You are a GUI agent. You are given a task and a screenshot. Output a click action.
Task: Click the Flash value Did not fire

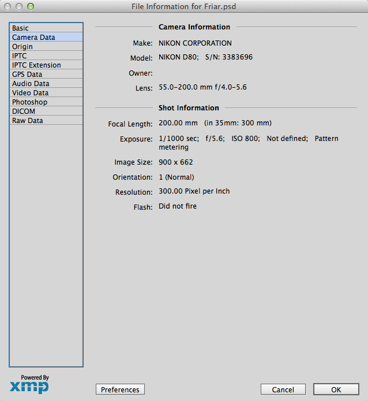[x=178, y=206]
